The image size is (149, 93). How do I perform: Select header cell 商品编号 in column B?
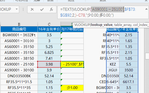[19, 29]
